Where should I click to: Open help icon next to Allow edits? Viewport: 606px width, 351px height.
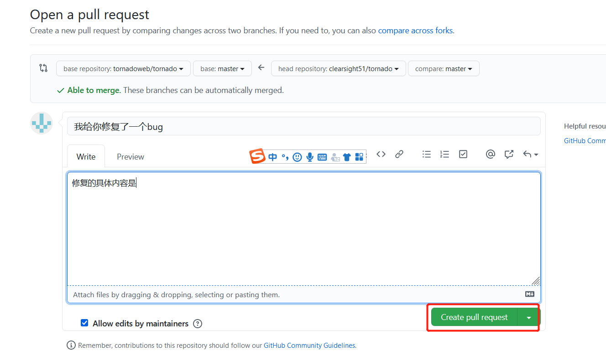(x=198, y=324)
